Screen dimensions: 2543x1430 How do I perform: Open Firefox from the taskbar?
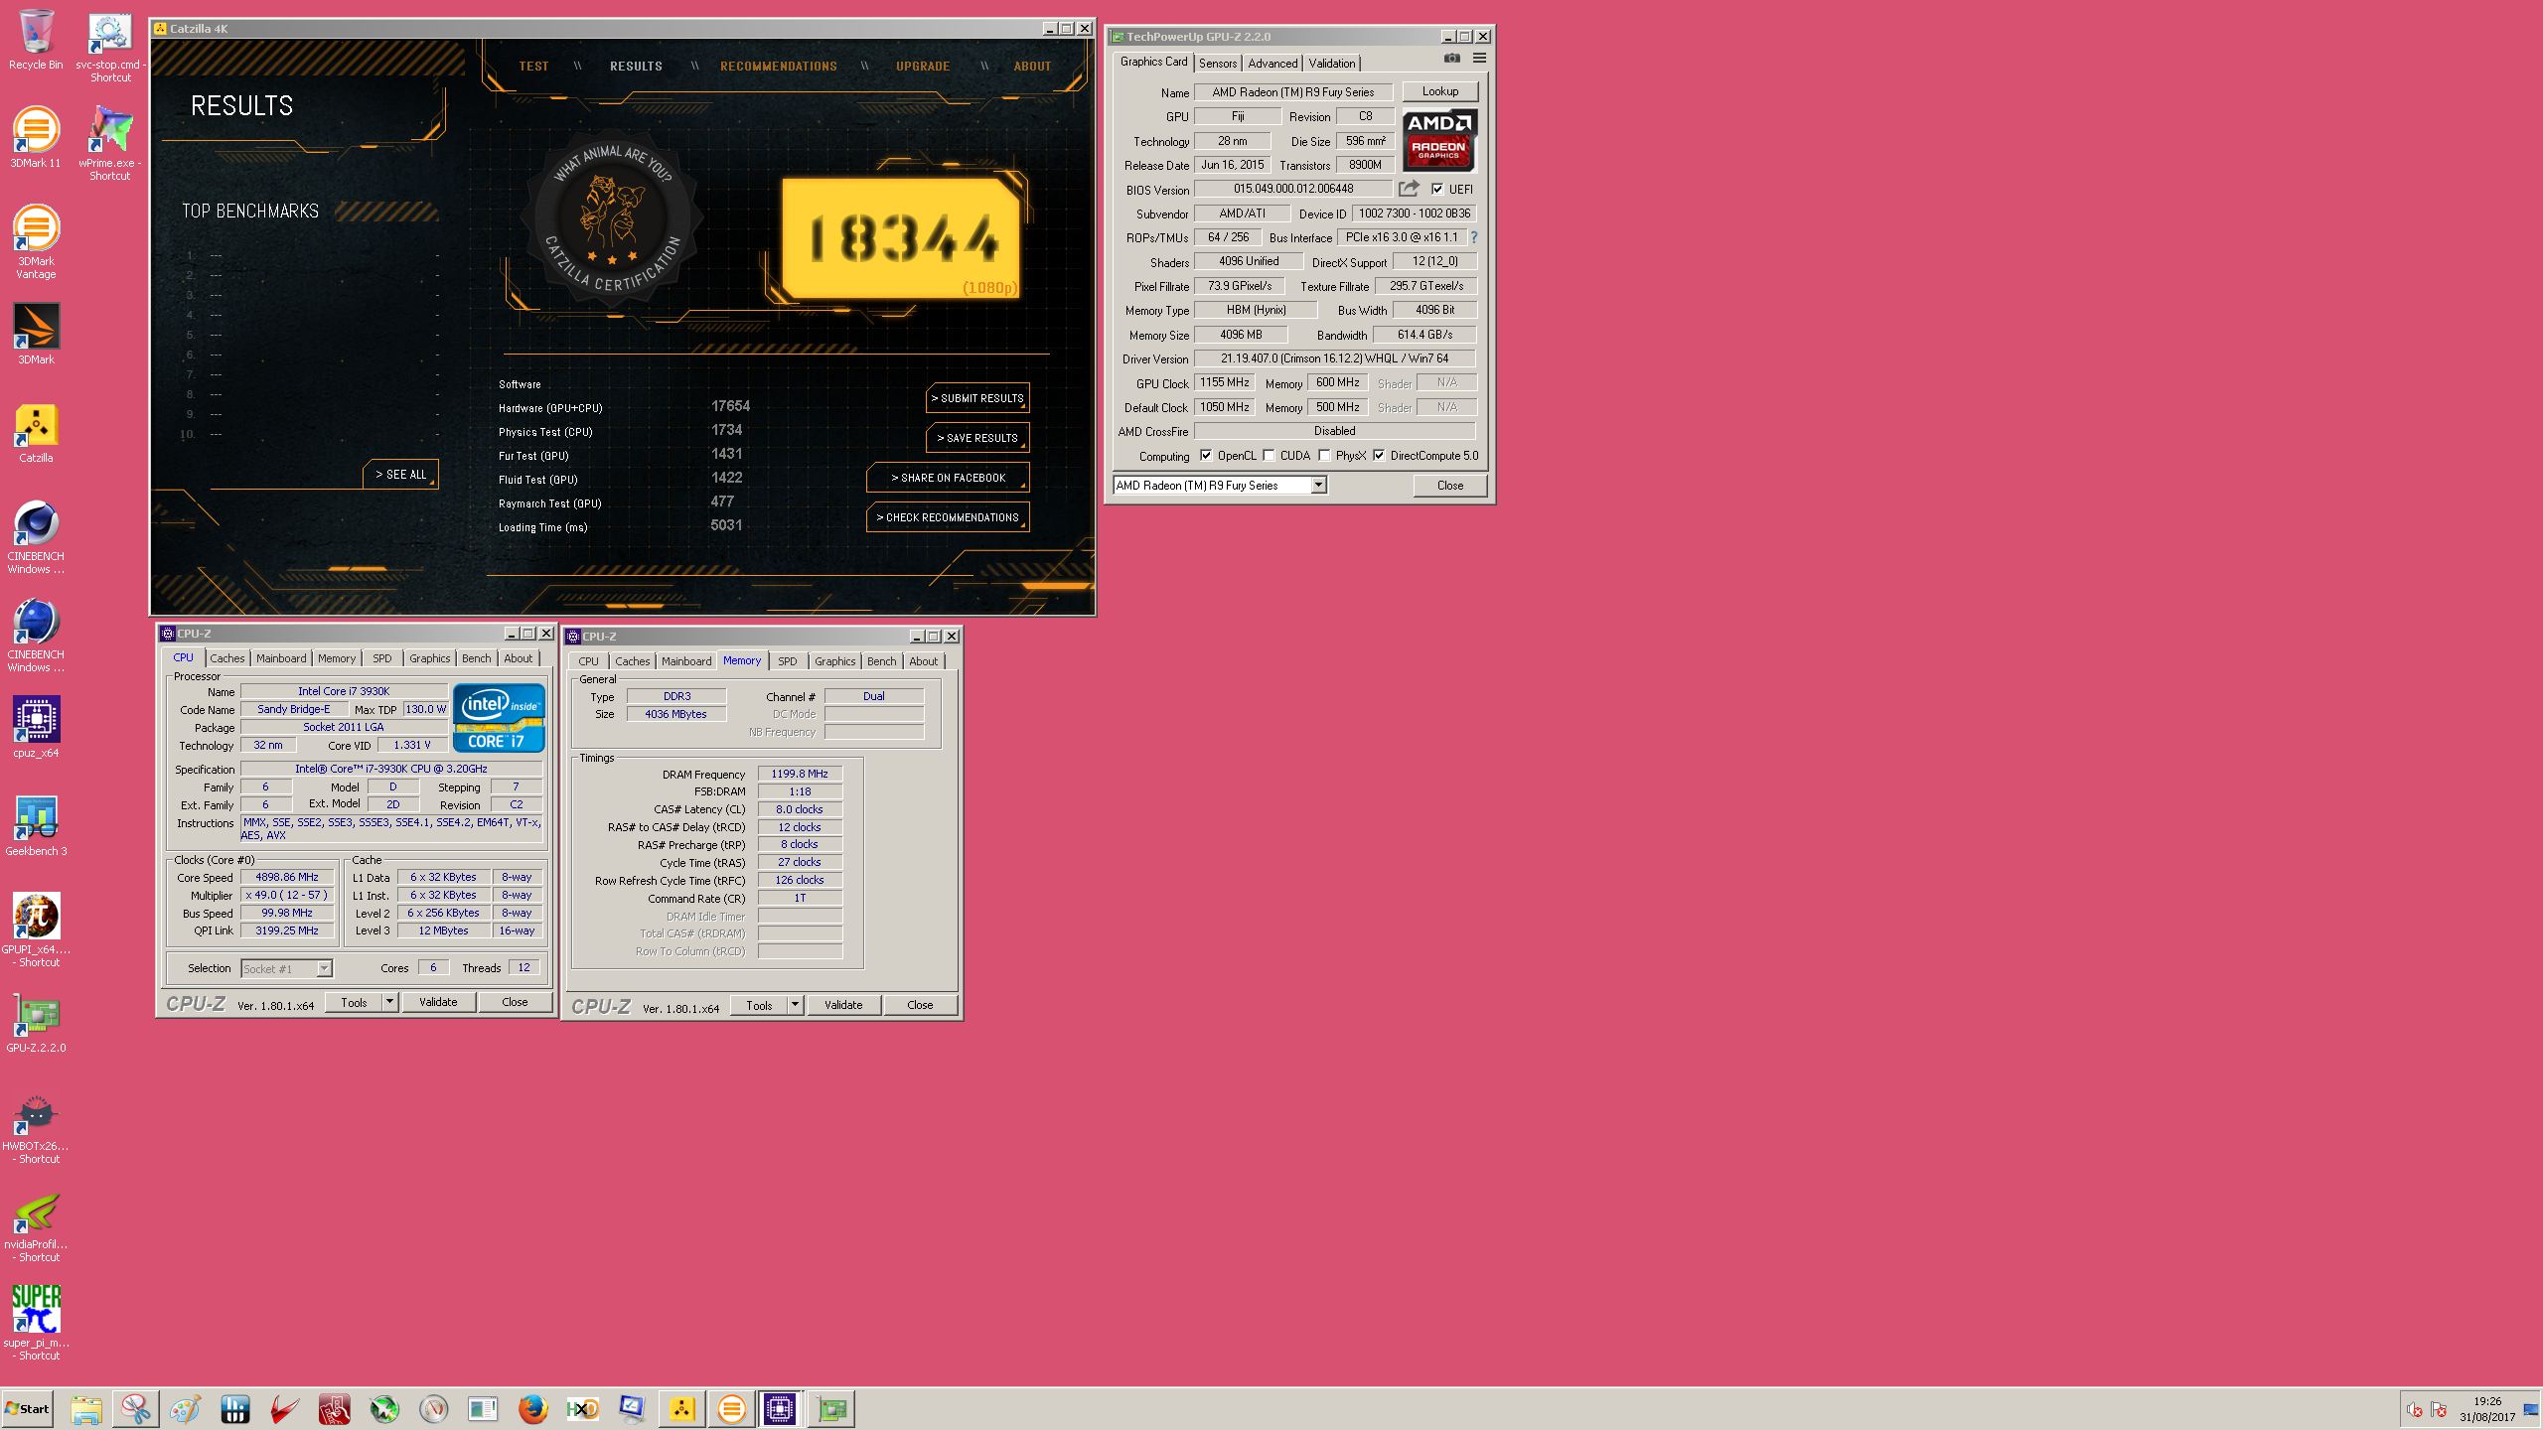pyautogui.click(x=533, y=1408)
